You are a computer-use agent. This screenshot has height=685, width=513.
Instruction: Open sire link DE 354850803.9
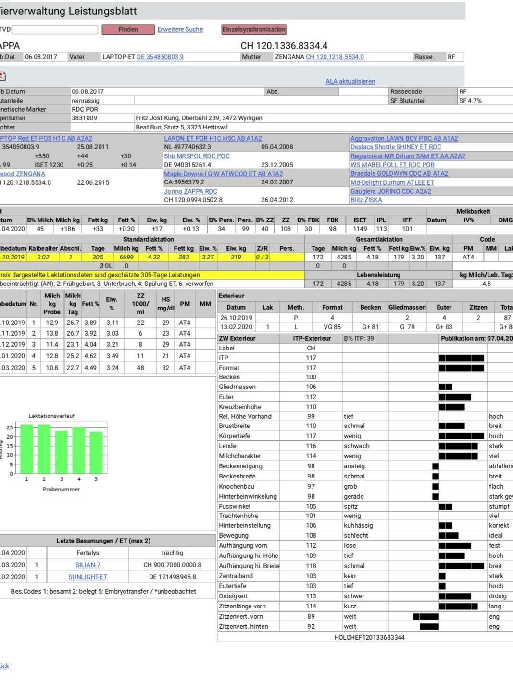point(160,57)
